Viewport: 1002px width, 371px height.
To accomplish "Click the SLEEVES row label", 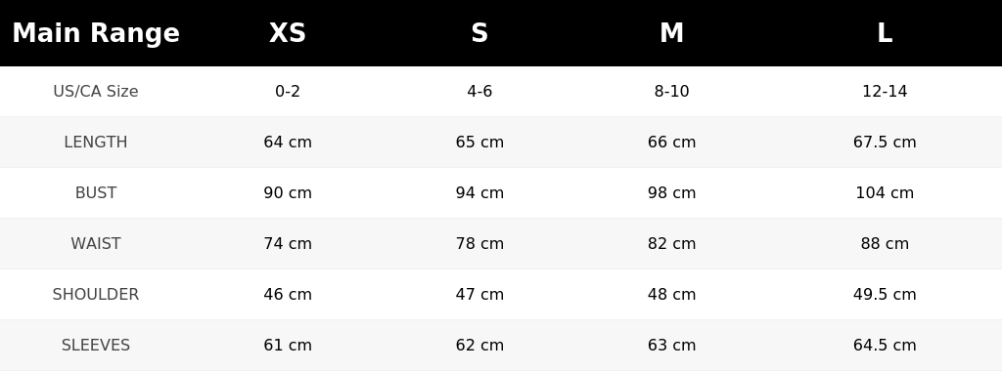I will (x=96, y=345).
